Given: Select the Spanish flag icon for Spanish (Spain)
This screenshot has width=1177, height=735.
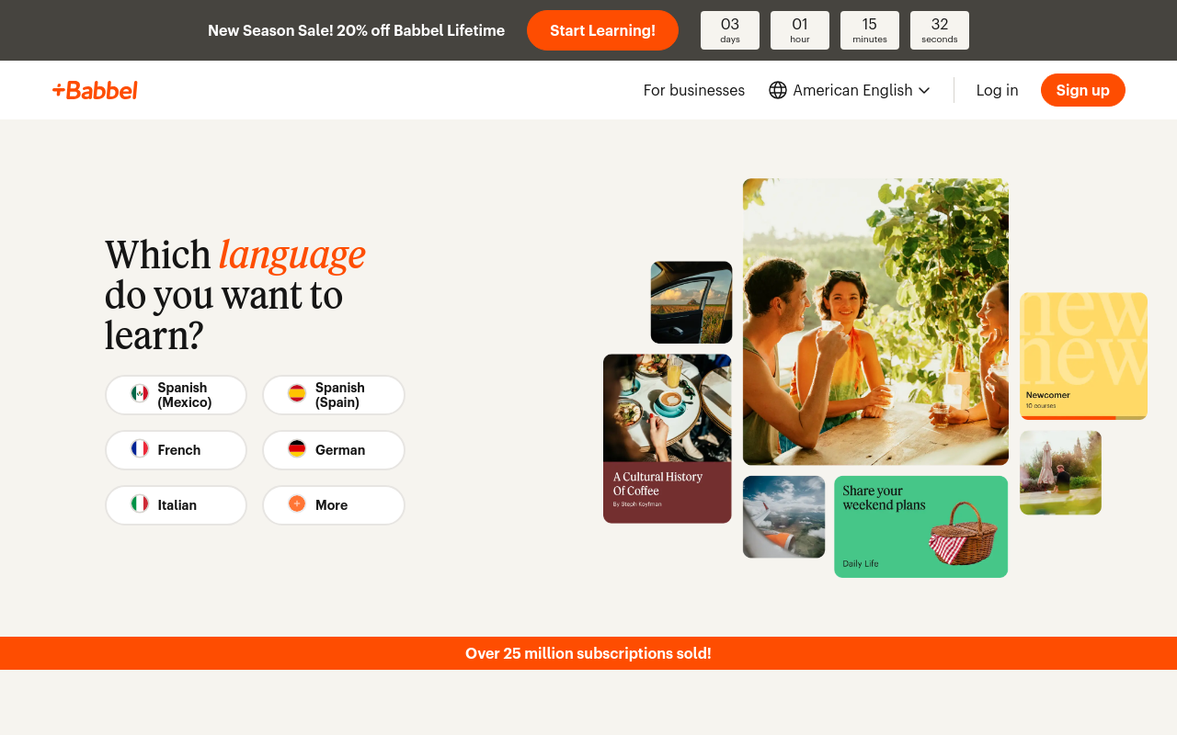Looking at the screenshot, I should tap(297, 392).
